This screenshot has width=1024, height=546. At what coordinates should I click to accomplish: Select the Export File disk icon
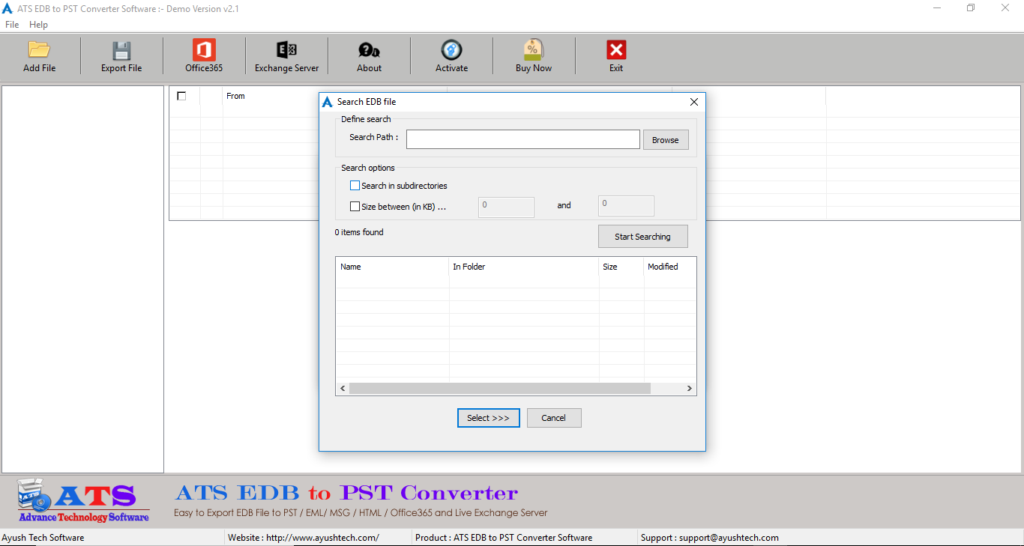121,50
